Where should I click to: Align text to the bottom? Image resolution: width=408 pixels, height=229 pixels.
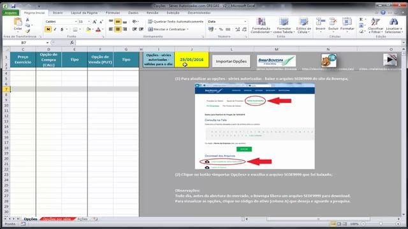(x=125, y=22)
